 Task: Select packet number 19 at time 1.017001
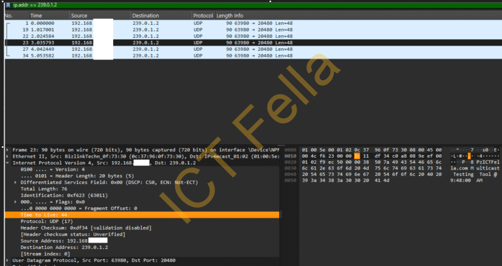[253, 30]
